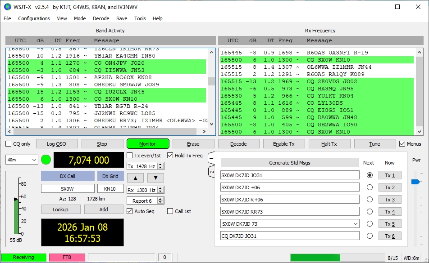Increase Tx 1428 Hz frequency spinner

pyautogui.click(x=161, y=165)
